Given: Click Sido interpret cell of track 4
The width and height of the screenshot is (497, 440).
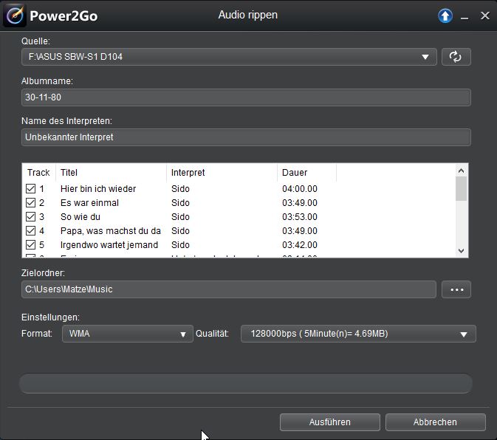Looking at the screenshot, I should 180,231.
